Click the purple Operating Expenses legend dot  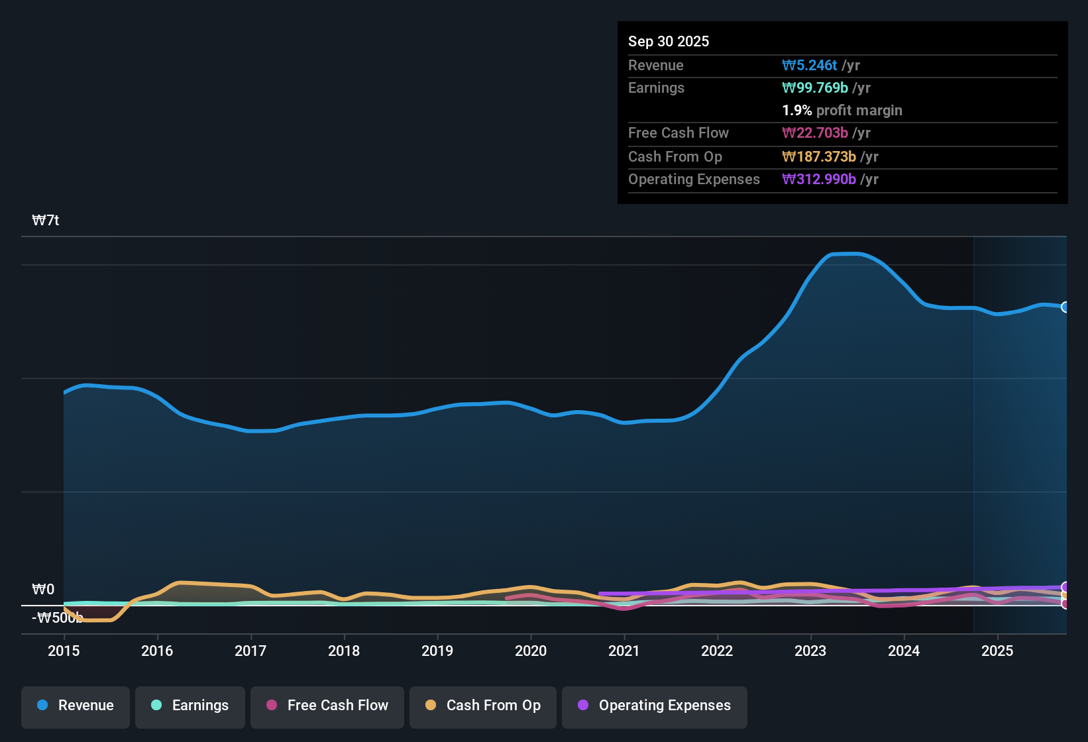[583, 706]
